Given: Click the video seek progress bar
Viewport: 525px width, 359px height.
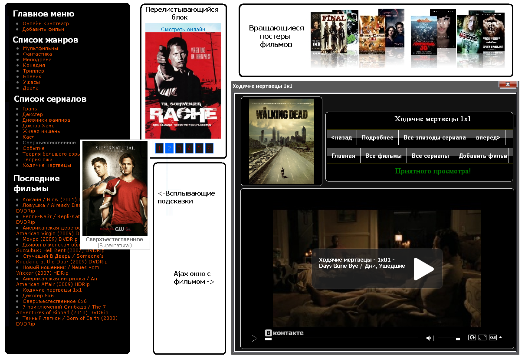Looking at the screenshot, I should coord(341,338).
